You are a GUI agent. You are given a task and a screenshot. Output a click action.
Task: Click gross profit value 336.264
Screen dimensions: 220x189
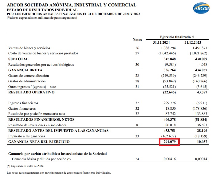pos(170,70)
